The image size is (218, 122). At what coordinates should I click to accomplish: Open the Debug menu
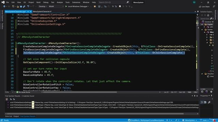[x=46, y=2]
